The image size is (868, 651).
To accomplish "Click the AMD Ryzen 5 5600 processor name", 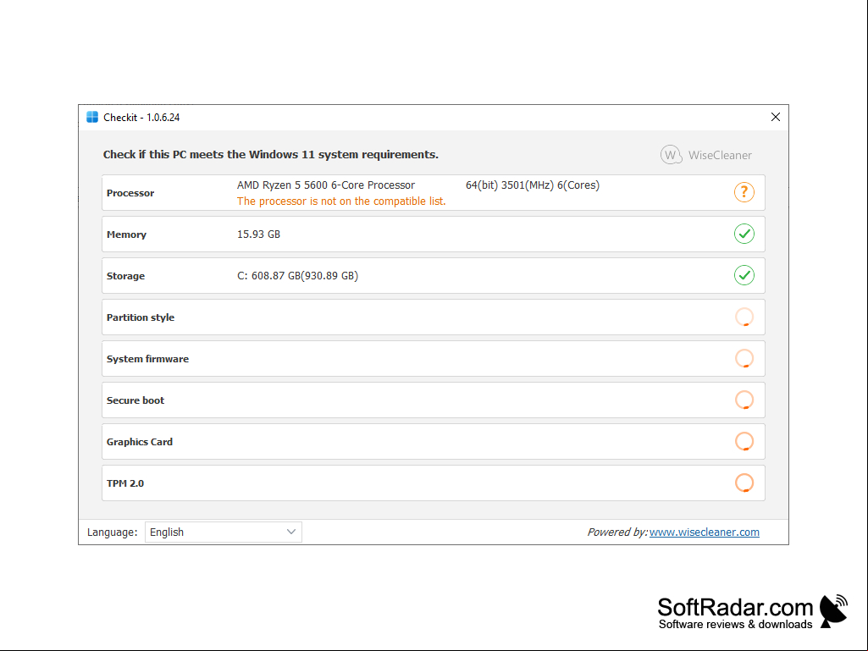I will [x=325, y=185].
